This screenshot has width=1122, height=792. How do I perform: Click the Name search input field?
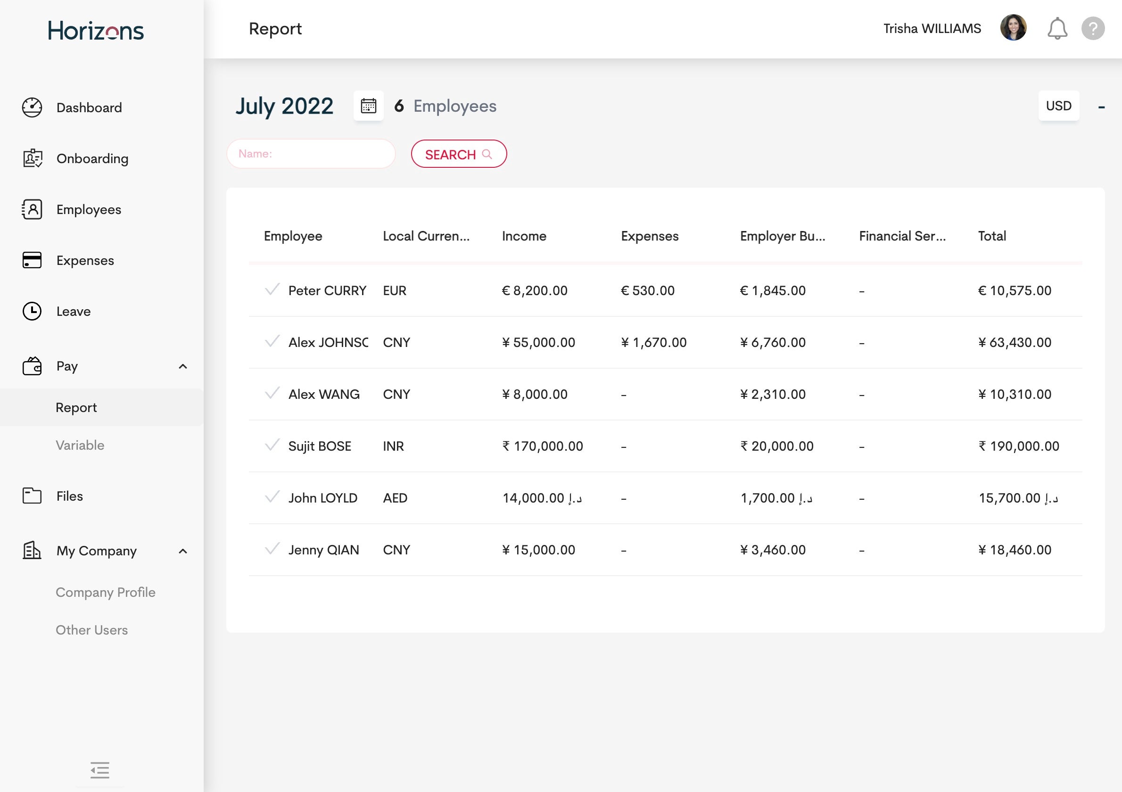tap(311, 154)
